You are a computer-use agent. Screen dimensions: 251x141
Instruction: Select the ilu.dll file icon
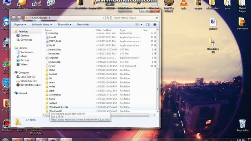(x=47, y=45)
